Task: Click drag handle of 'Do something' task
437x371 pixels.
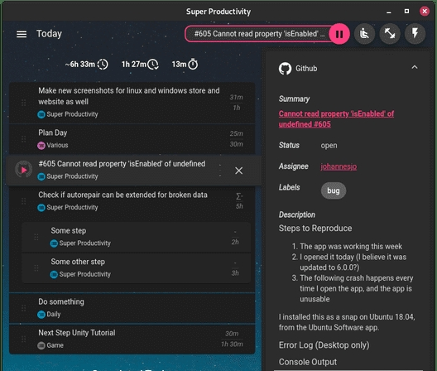Action: (24, 308)
